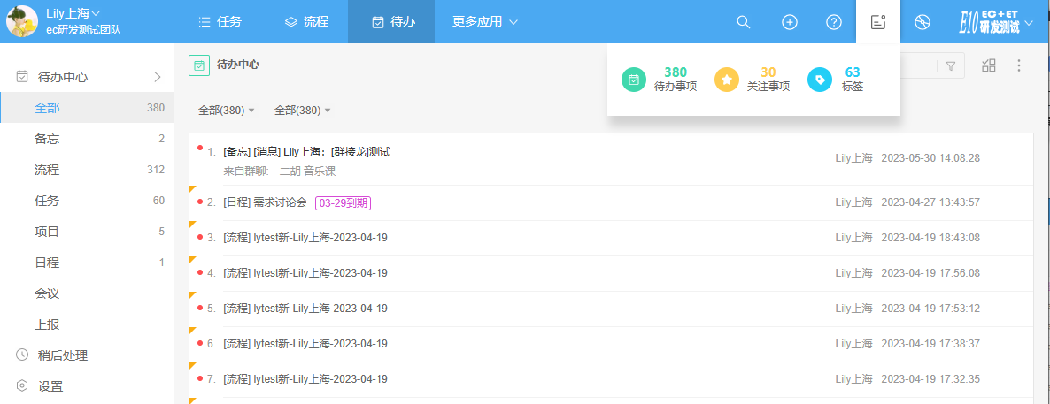Switch to the 任务 tab

click(220, 22)
